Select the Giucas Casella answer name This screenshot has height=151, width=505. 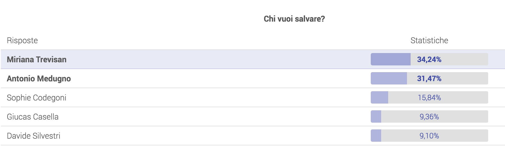(33, 117)
